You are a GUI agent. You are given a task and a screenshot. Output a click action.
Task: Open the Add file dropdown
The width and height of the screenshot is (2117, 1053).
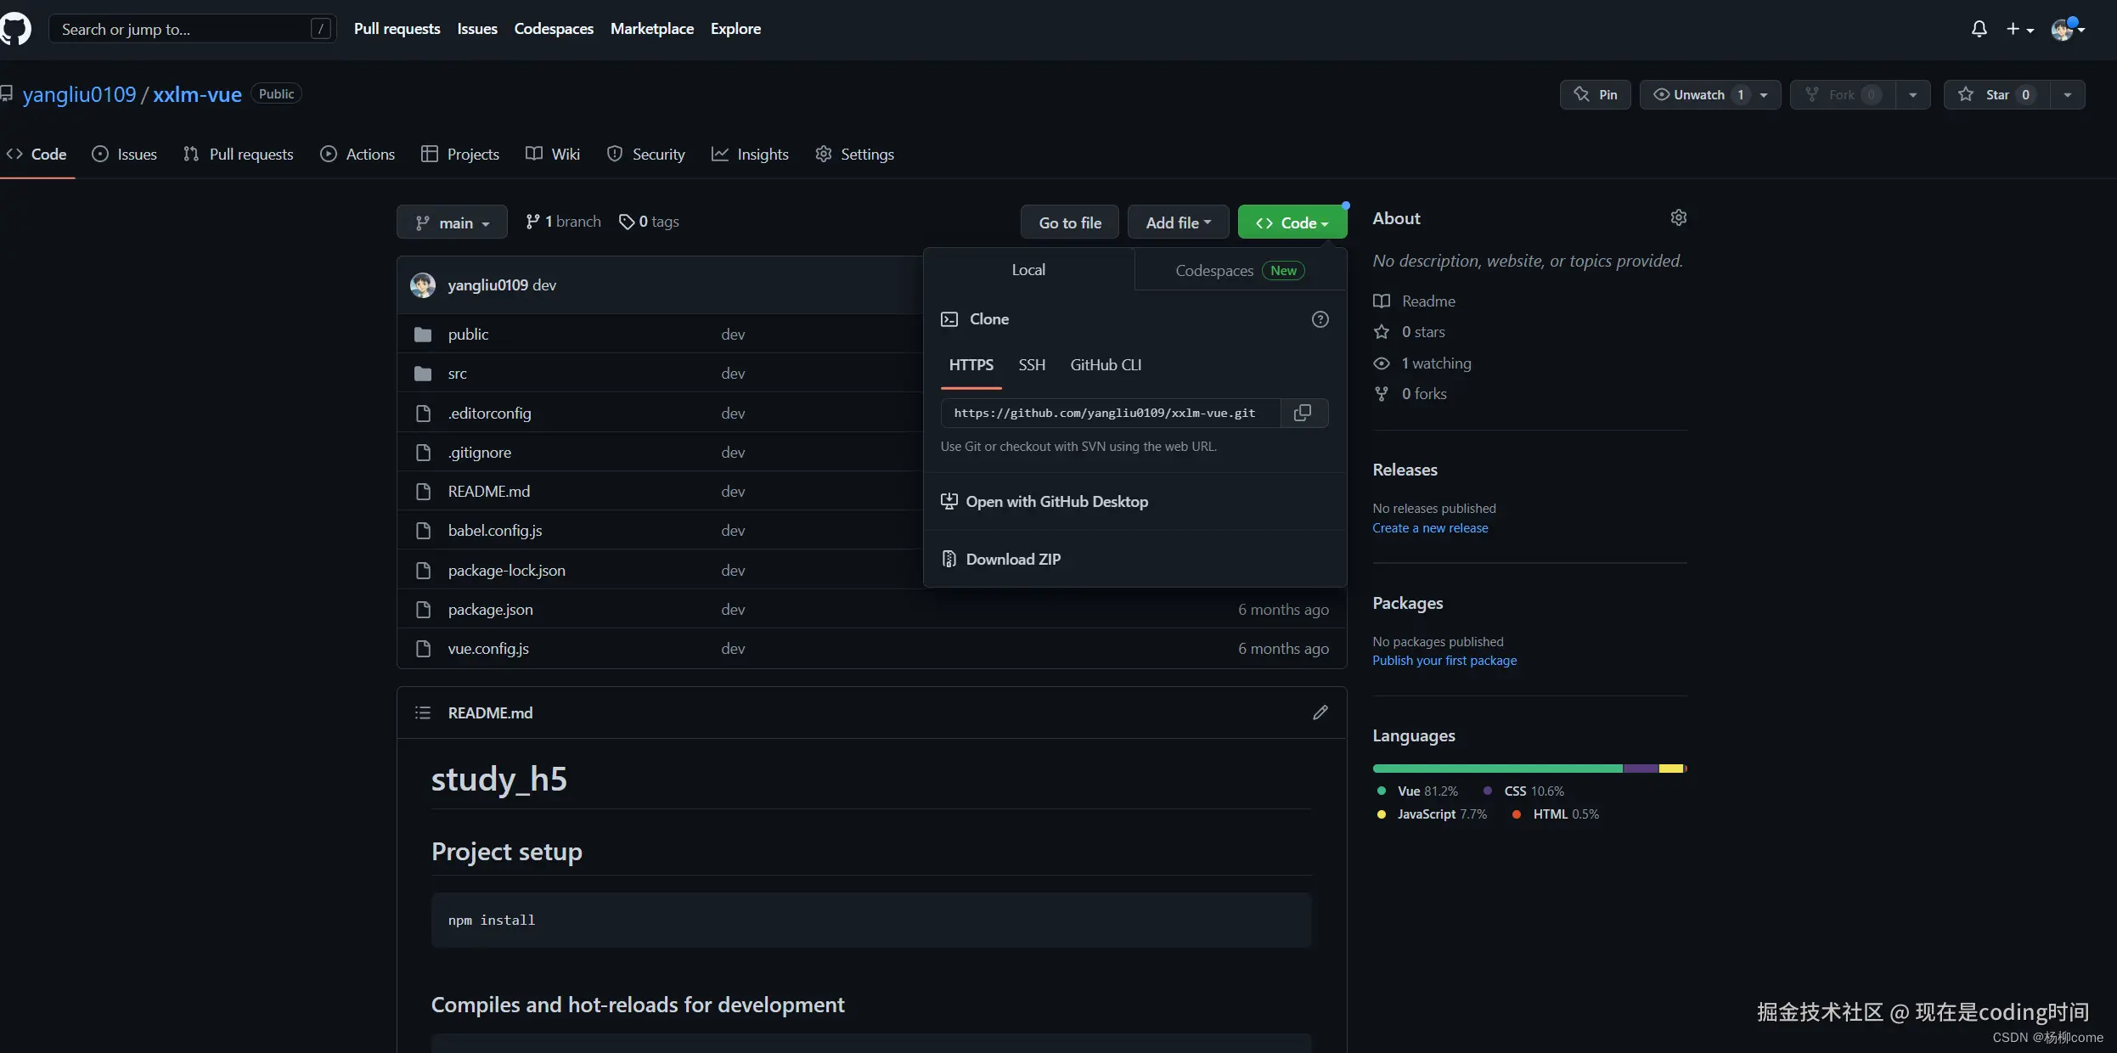[x=1178, y=222]
